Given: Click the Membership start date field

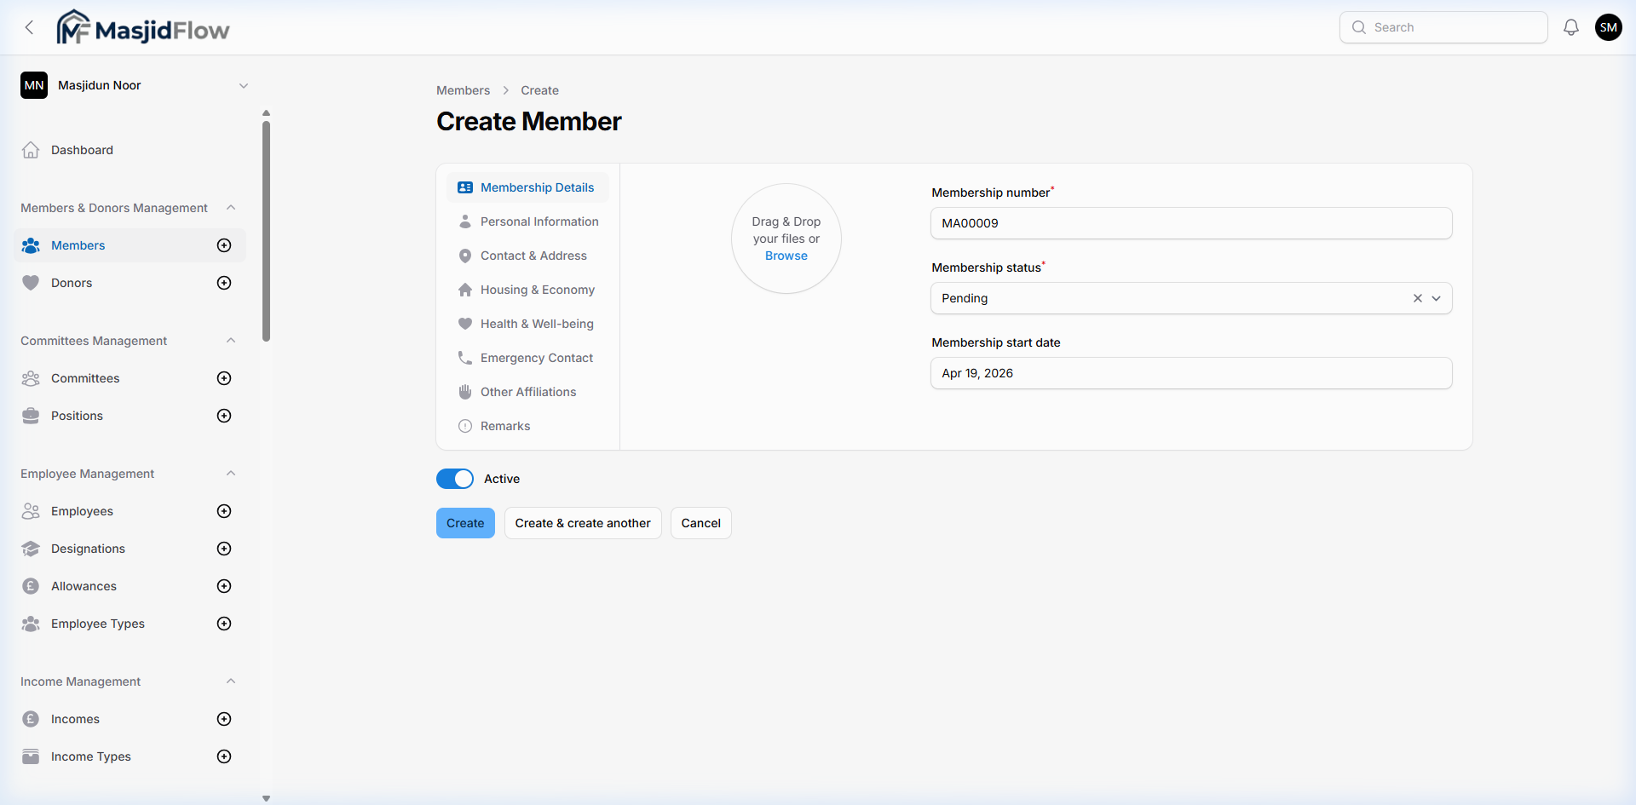Looking at the screenshot, I should point(1190,373).
